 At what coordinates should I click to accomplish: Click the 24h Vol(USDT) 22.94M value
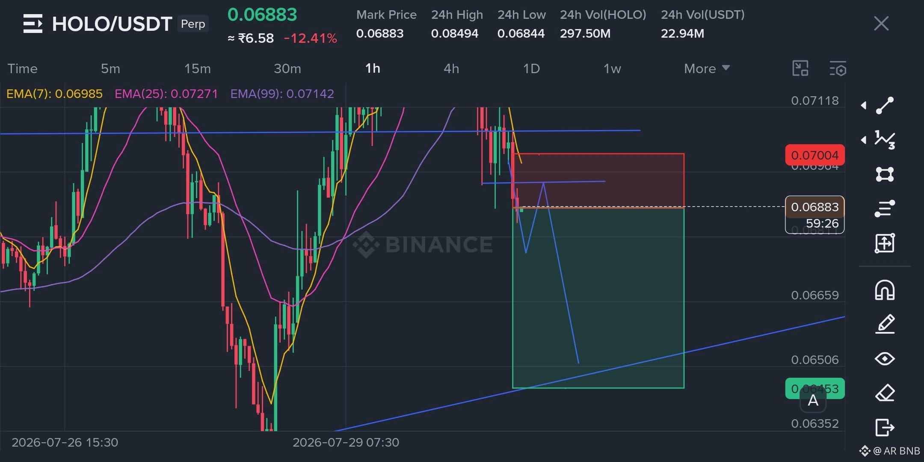click(x=682, y=33)
